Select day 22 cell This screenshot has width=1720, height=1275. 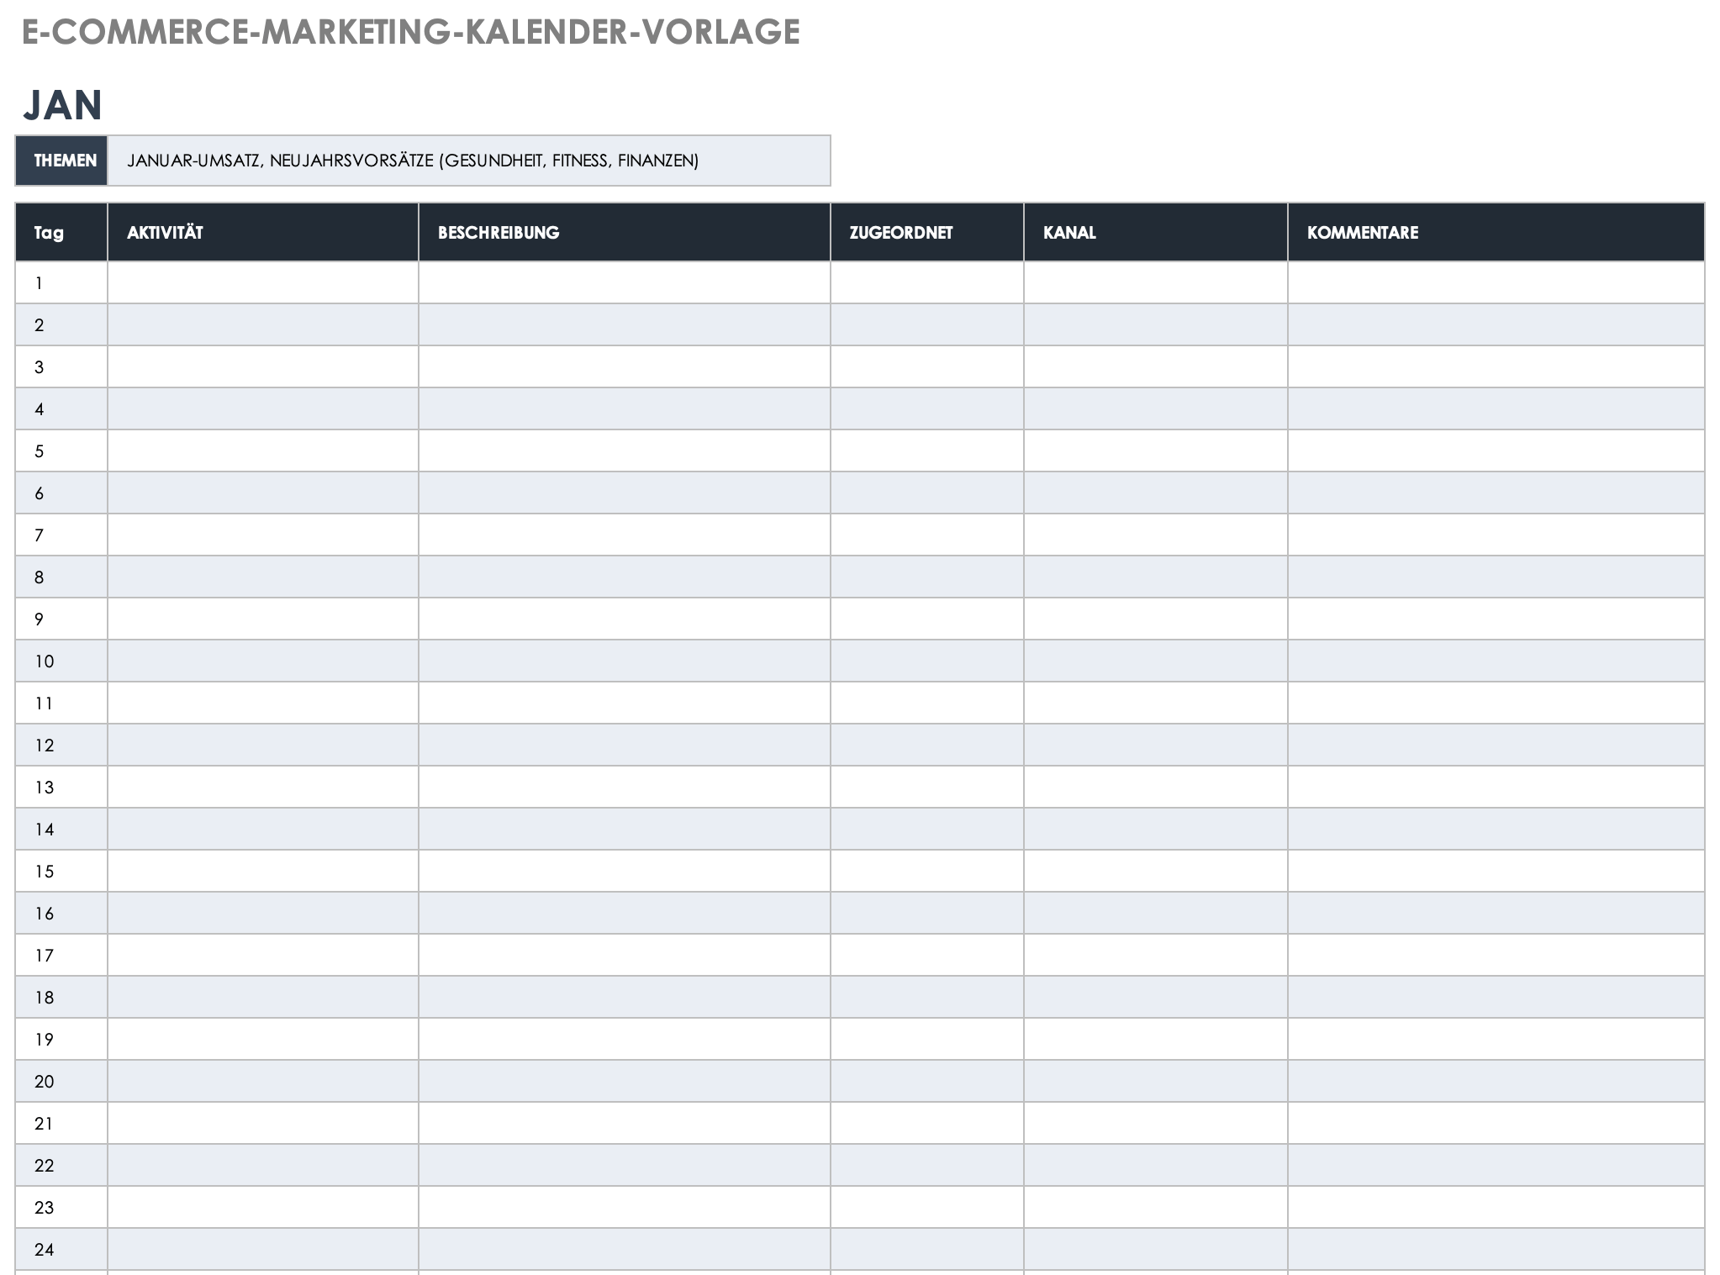tap(61, 1166)
